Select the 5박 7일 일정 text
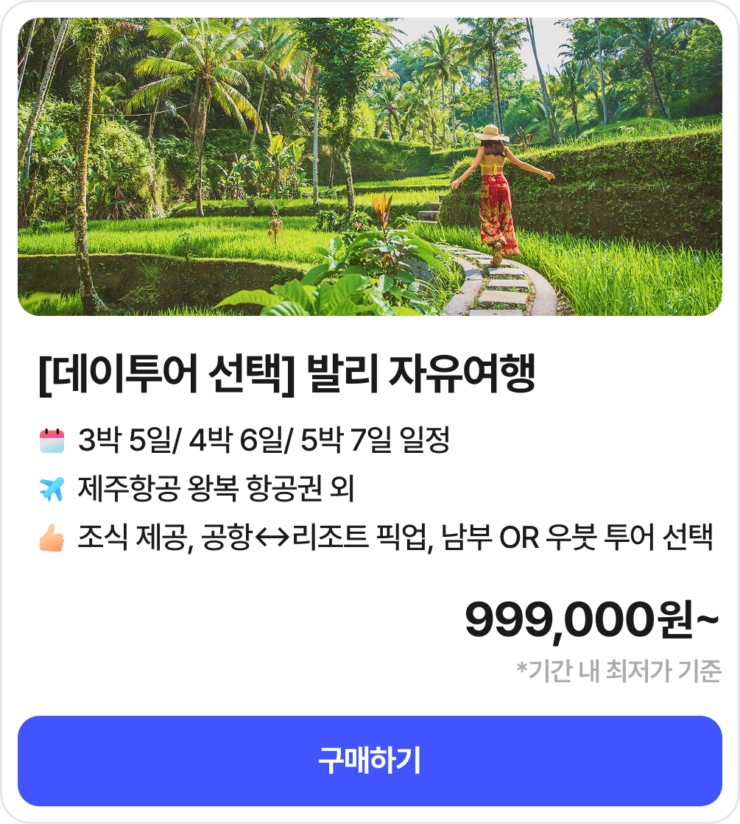Viewport: 740px width, 824px height. [x=375, y=440]
